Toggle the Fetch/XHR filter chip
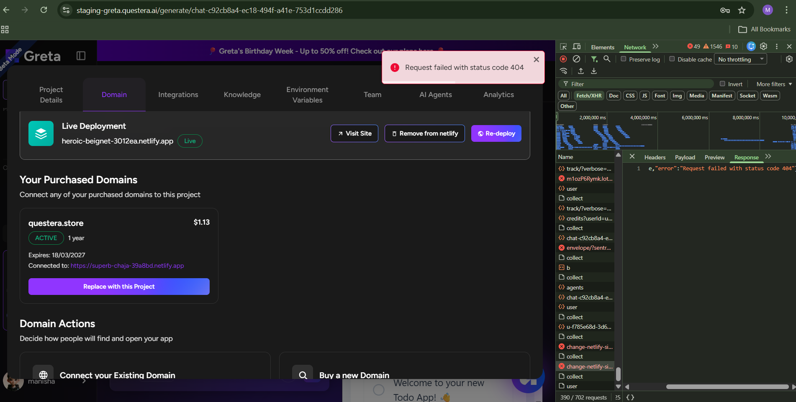 tap(589, 96)
